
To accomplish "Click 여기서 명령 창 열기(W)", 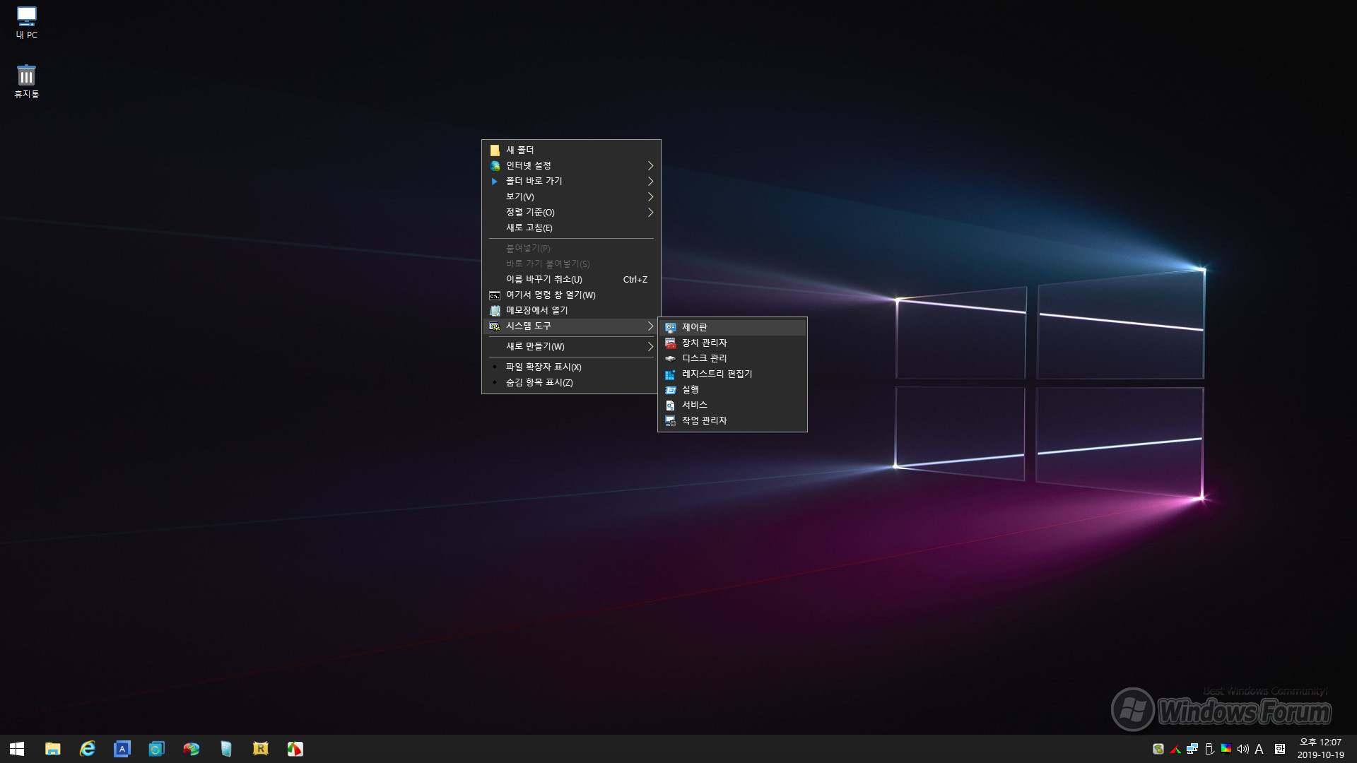I will coord(571,295).
